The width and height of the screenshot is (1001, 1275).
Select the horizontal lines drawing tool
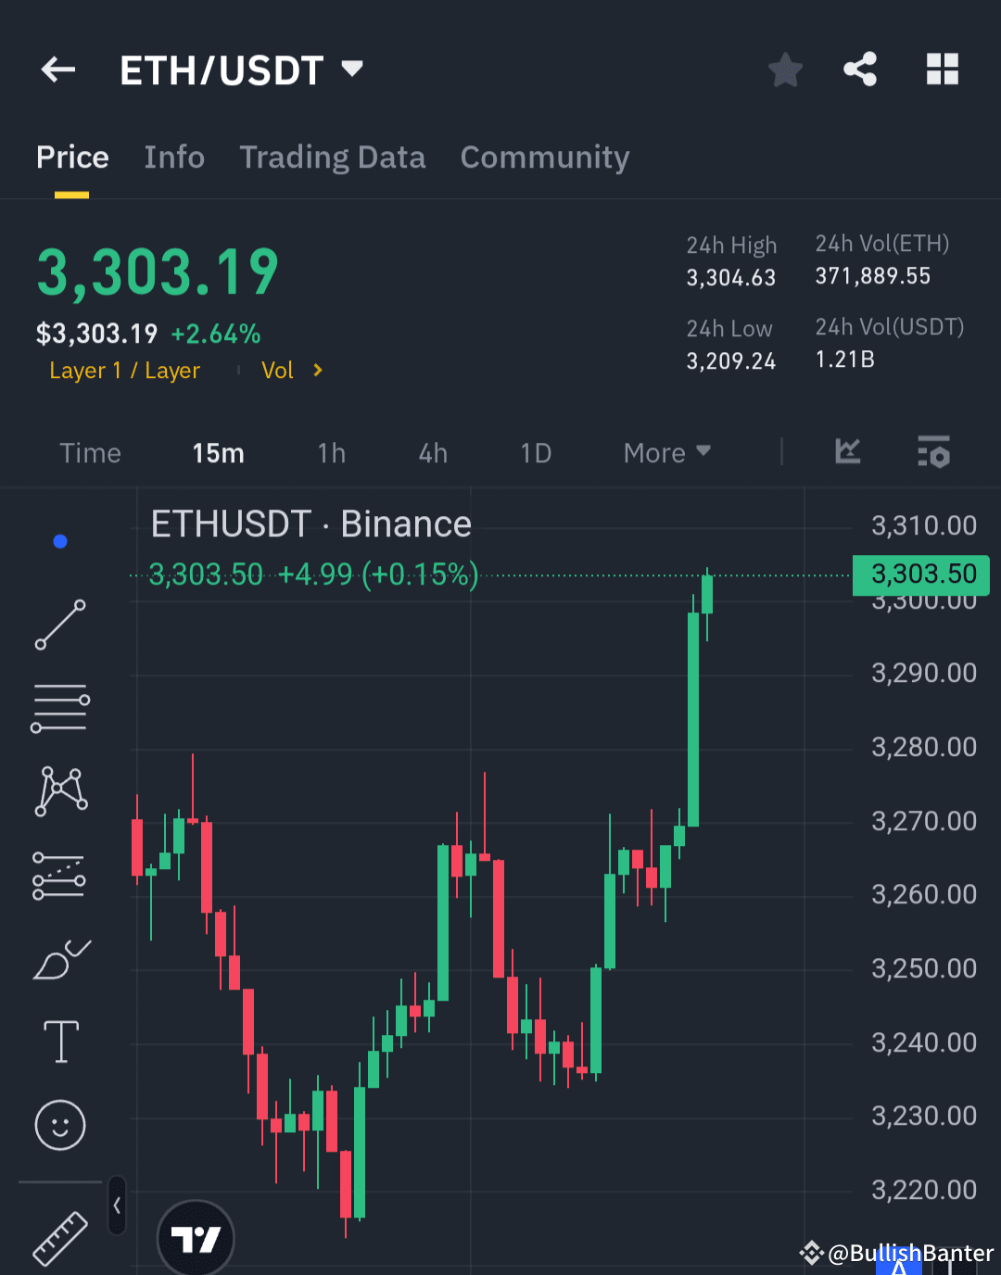59,707
